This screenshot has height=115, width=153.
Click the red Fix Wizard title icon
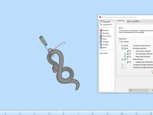[x=100, y=17]
